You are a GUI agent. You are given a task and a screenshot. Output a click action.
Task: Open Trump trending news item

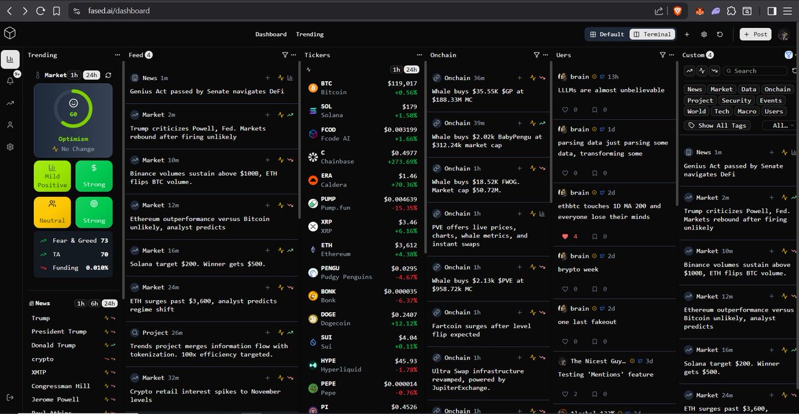(x=41, y=318)
